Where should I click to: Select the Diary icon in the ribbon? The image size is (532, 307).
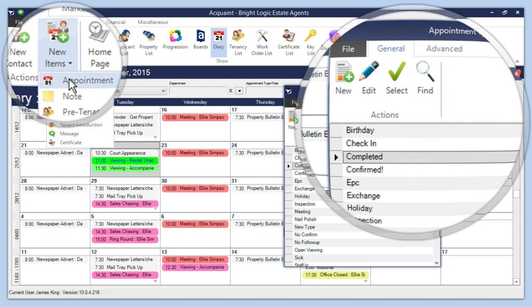pyautogui.click(x=219, y=40)
